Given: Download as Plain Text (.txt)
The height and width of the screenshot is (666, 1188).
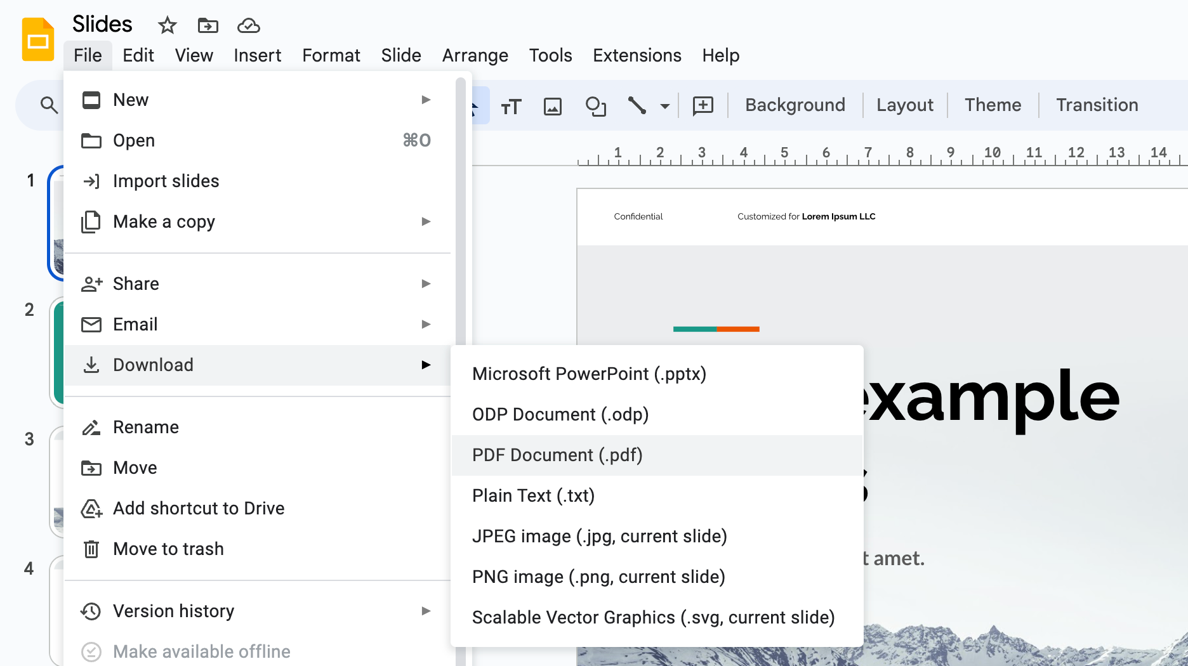Looking at the screenshot, I should (657, 496).
